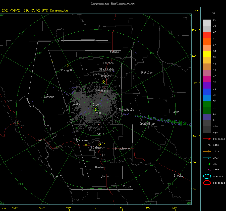Click the Lake Louise label

point(20,123)
